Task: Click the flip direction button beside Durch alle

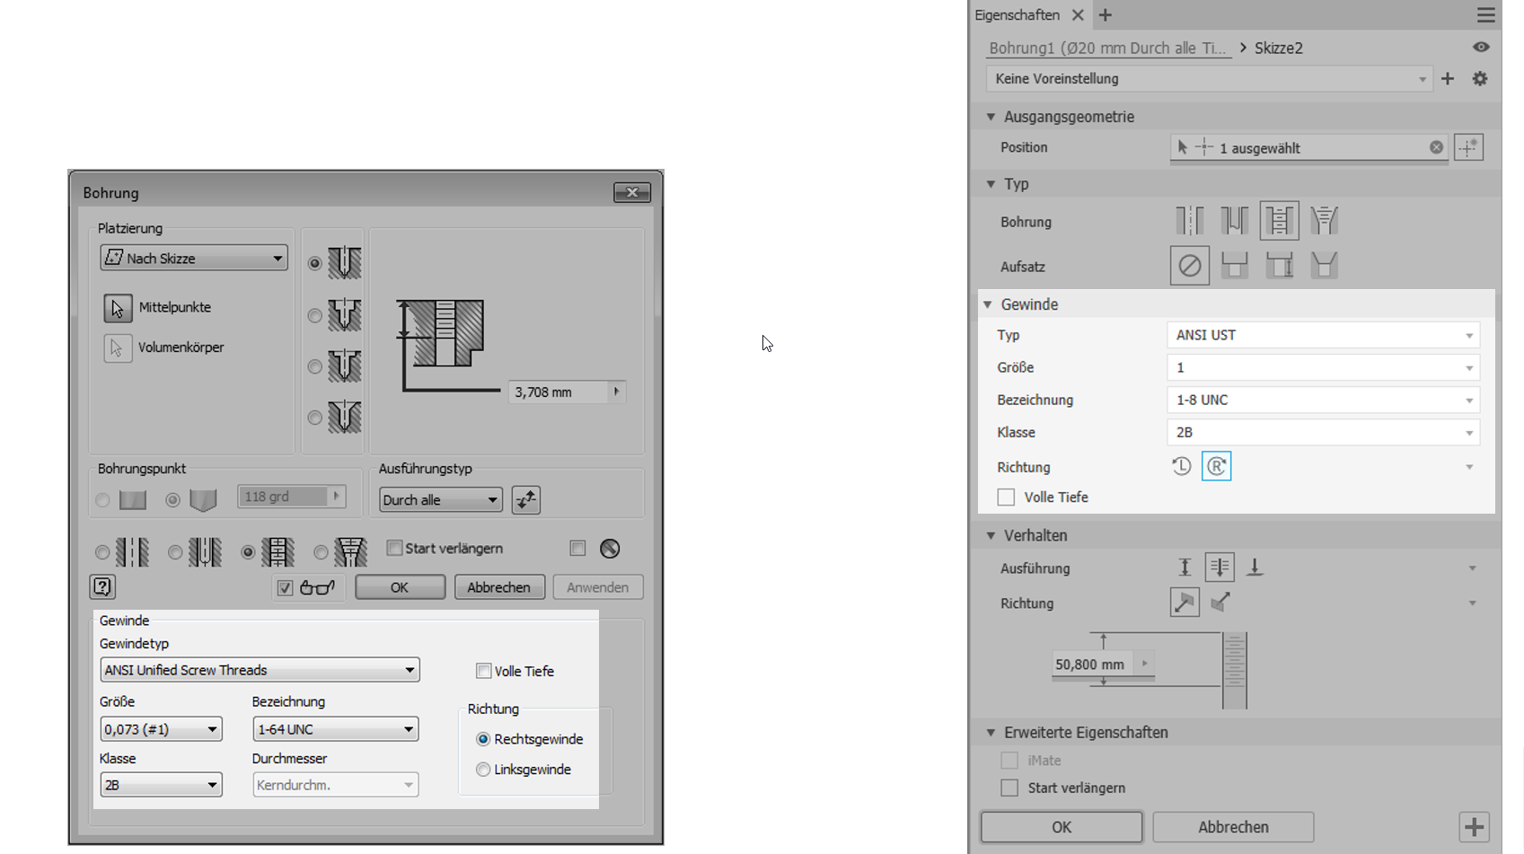Action: 526,500
